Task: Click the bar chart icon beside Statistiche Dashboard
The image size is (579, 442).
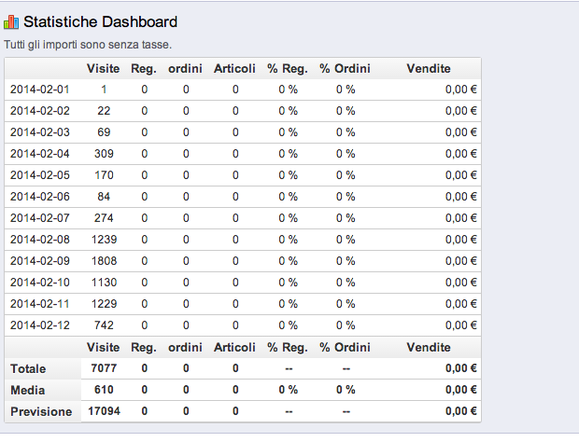Action: [11, 21]
